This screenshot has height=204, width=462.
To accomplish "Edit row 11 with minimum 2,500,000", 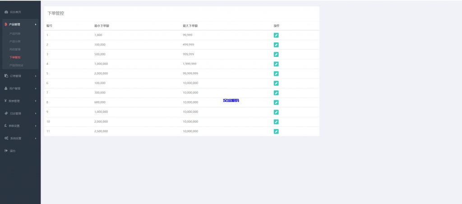I will [276, 131].
